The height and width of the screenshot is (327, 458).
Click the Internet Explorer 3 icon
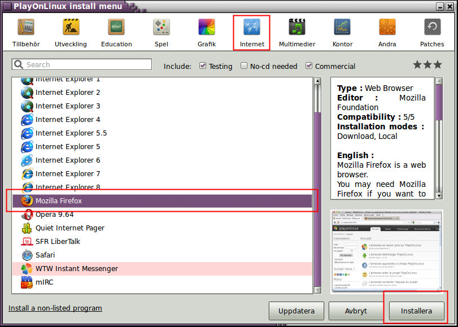27,106
